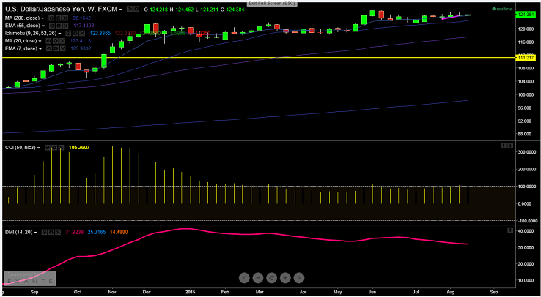The height and width of the screenshot is (297, 541).
Task: Expand the MA (20, close) dropdown arrow
Action: (x=40, y=41)
